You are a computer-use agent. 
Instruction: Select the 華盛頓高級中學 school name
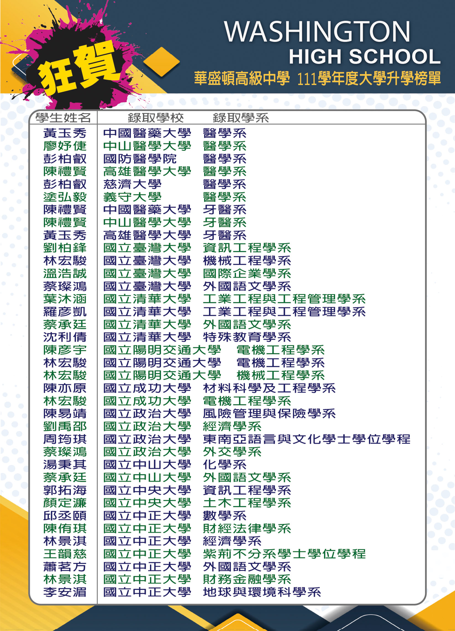pos(242,78)
